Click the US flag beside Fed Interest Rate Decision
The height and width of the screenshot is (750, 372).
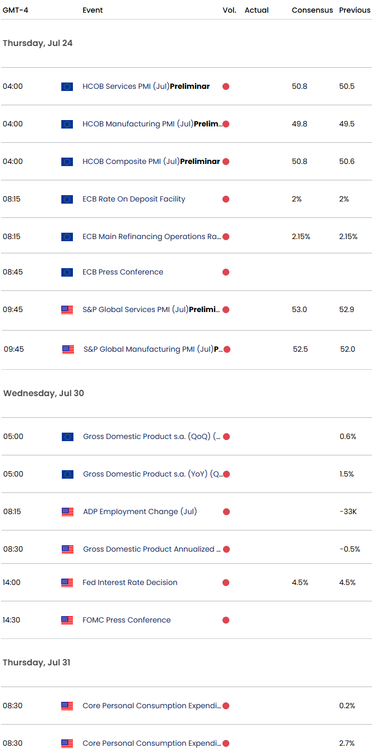pos(67,583)
